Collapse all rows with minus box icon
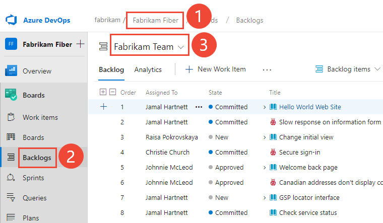Image resolution: width=383 pixels, height=223 pixels. click(112, 92)
